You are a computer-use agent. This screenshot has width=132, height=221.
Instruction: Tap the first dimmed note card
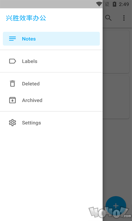tap(116, 52)
